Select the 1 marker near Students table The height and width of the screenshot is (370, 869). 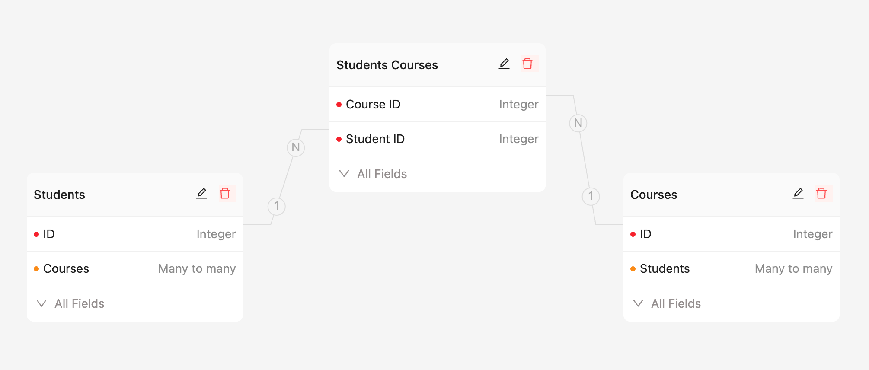coord(277,206)
